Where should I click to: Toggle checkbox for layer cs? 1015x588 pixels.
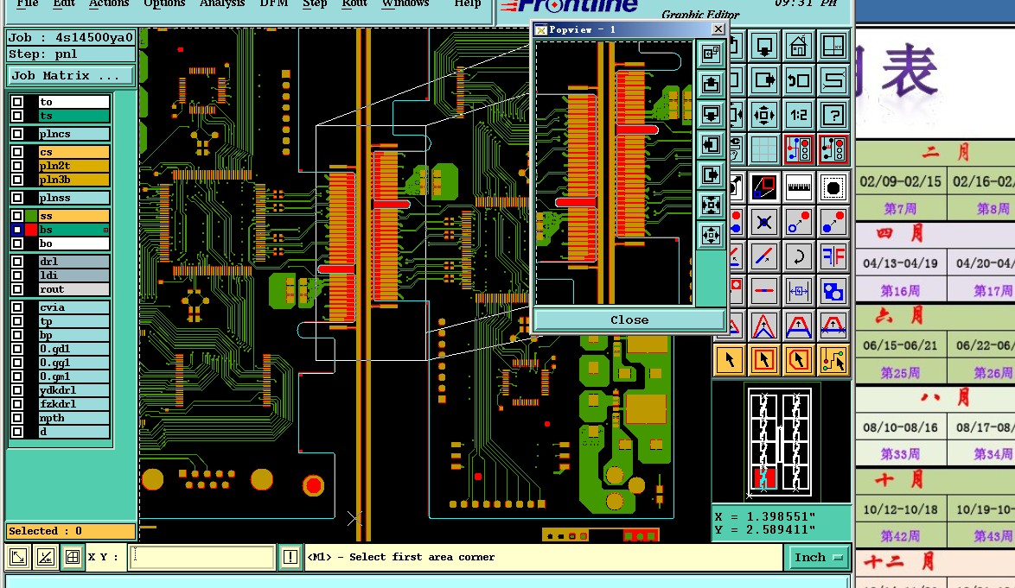(17, 152)
